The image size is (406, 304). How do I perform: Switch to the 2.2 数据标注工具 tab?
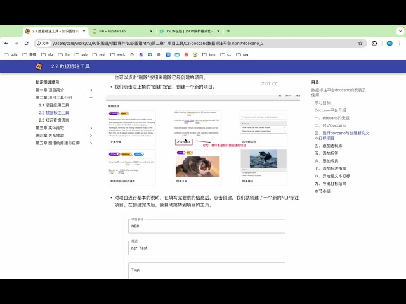[x=55, y=31]
